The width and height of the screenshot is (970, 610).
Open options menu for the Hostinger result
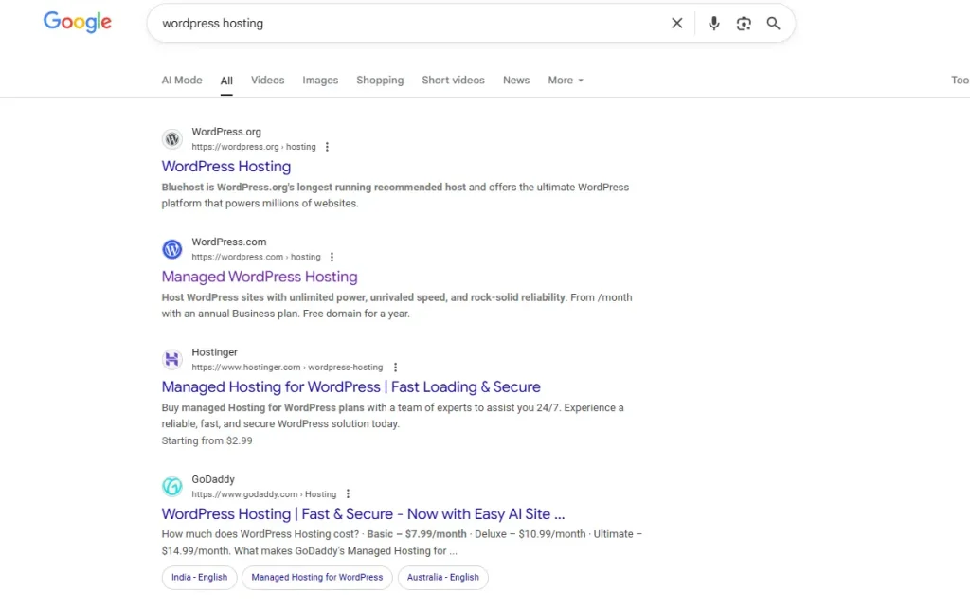point(395,367)
